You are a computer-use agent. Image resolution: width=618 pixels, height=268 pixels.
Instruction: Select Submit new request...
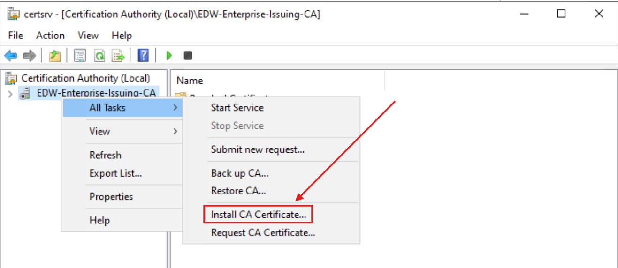pos(271,150)
